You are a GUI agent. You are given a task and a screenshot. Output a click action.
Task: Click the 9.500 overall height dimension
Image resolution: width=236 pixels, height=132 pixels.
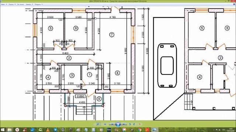coord(147,51)
